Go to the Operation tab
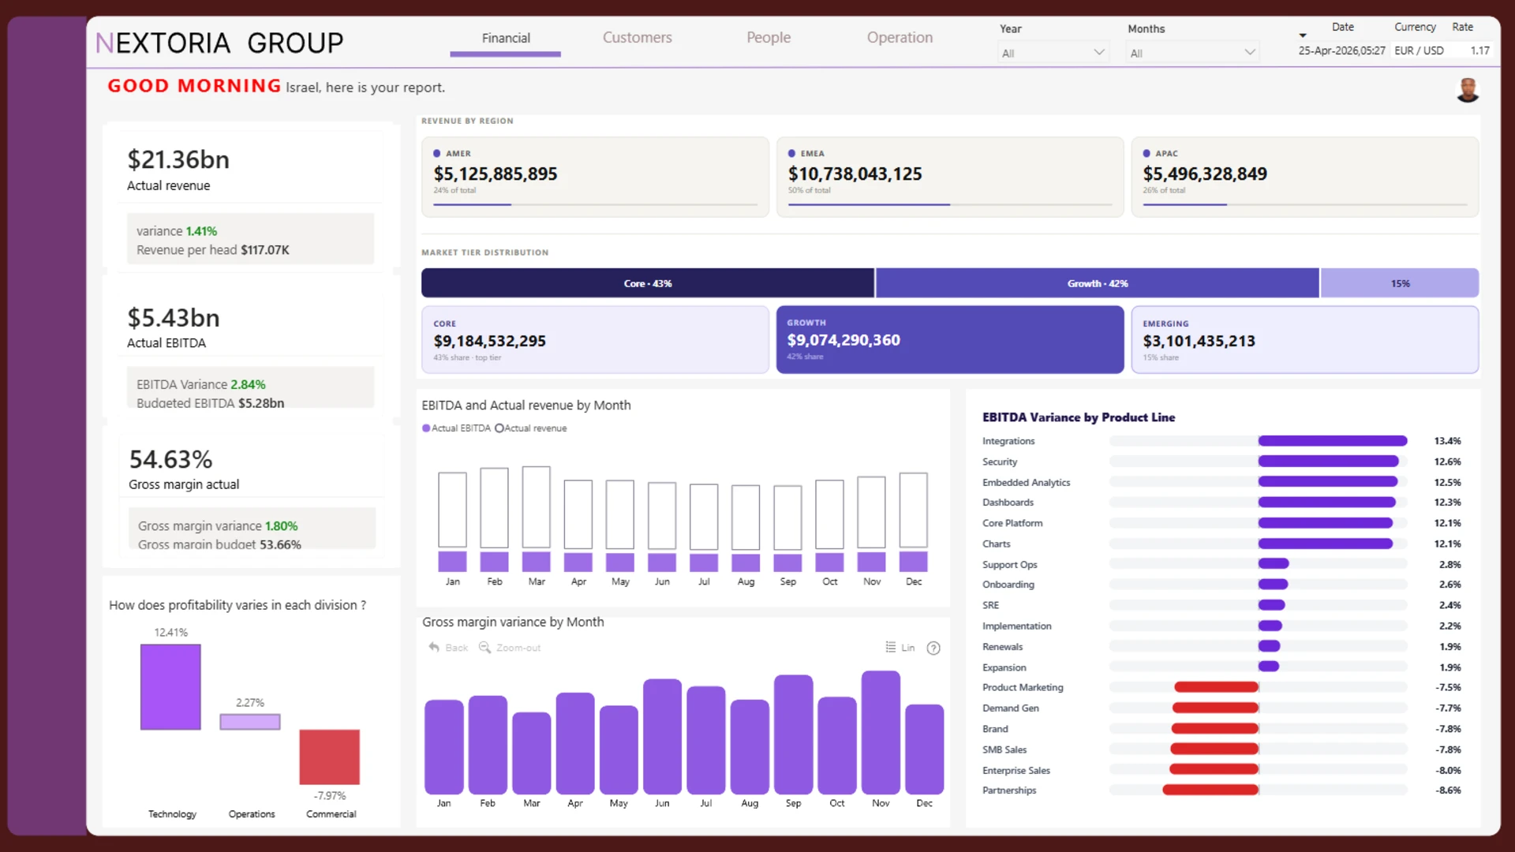This screenshot has height=852, width=1515. (900, 38)
